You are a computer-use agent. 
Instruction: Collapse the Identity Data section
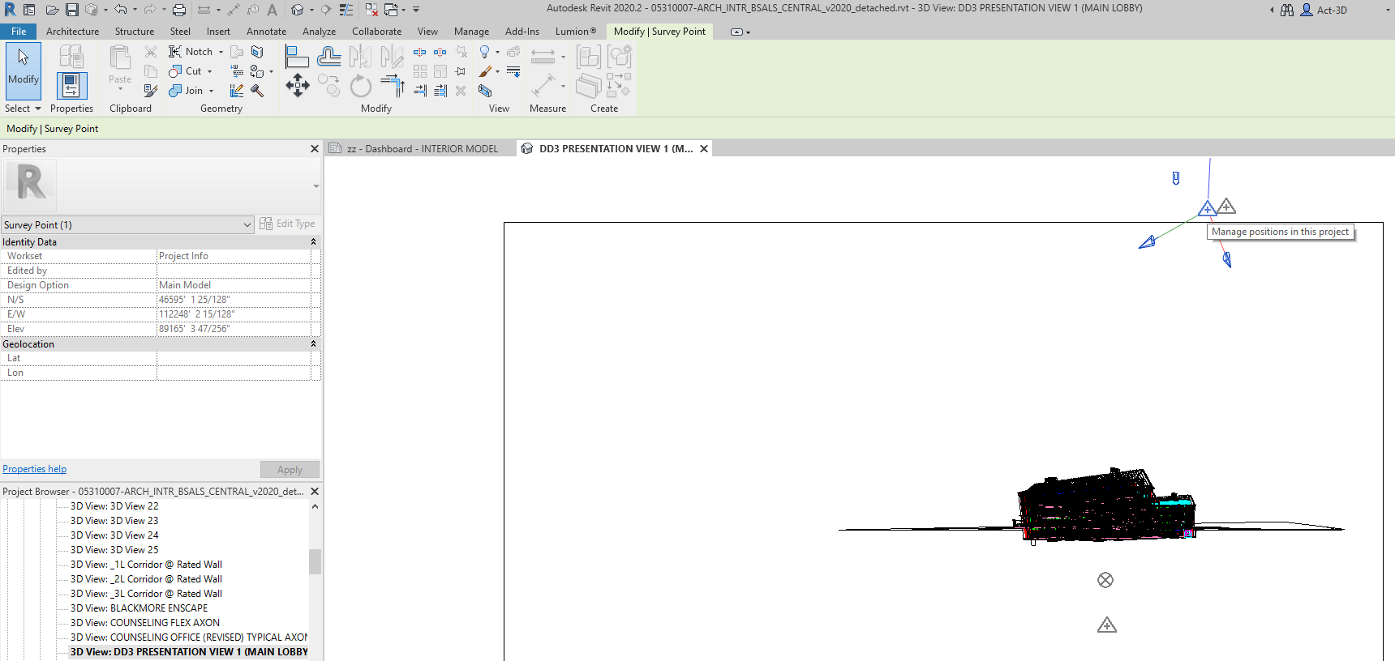tap(313, 242)
